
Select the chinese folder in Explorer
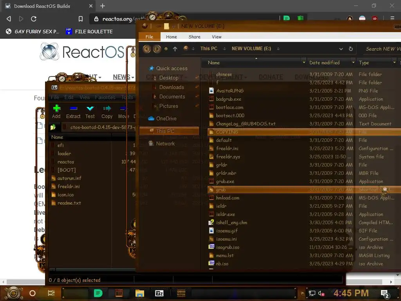tap(224, 74)
